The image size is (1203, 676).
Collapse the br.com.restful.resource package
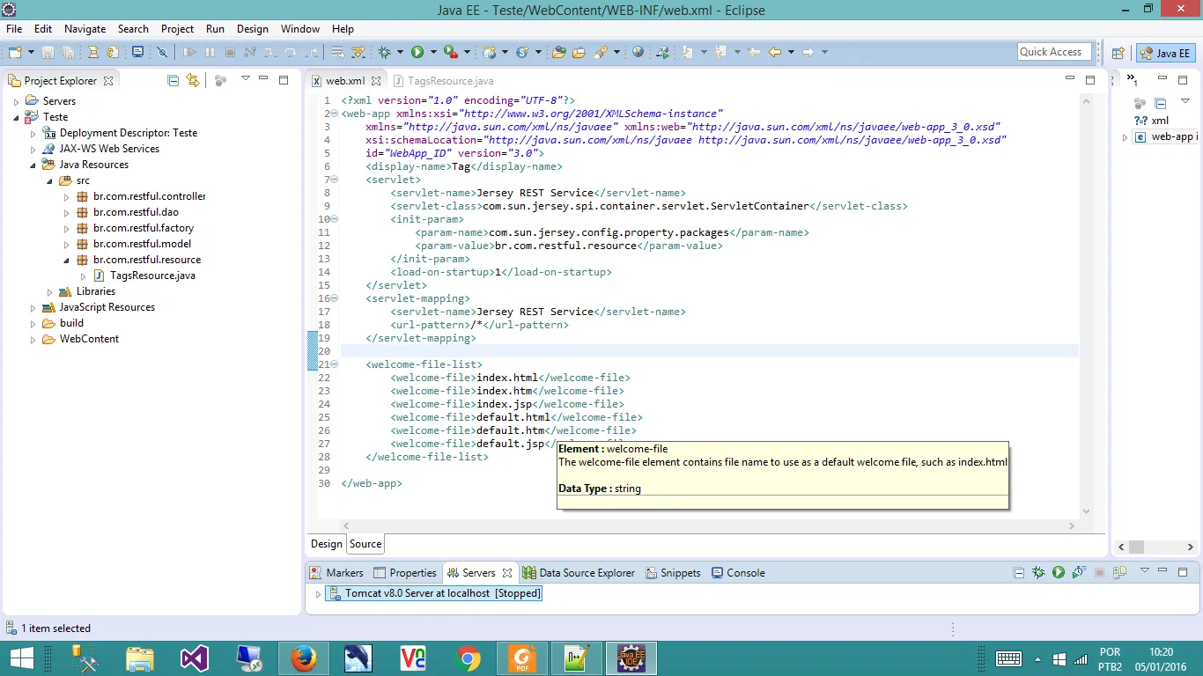[66, 261]
